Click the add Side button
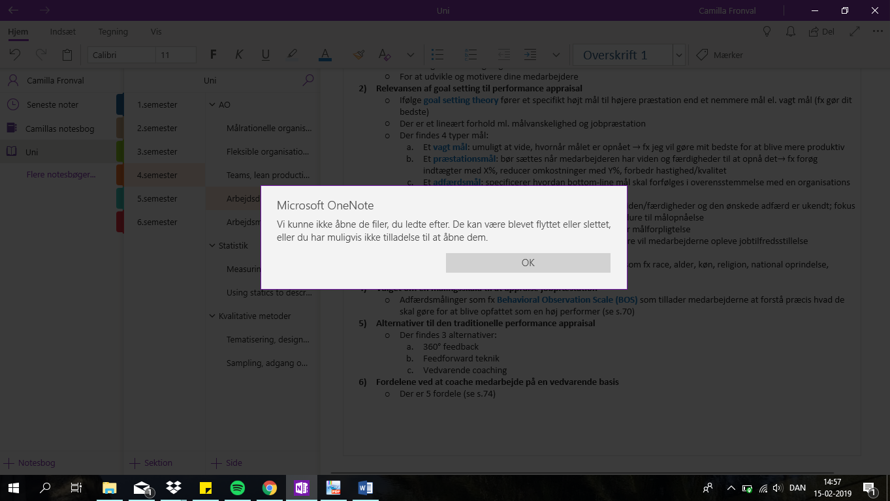Image resolution: width=890 pixels, height=501 pixels. click(x=227, y=463)
